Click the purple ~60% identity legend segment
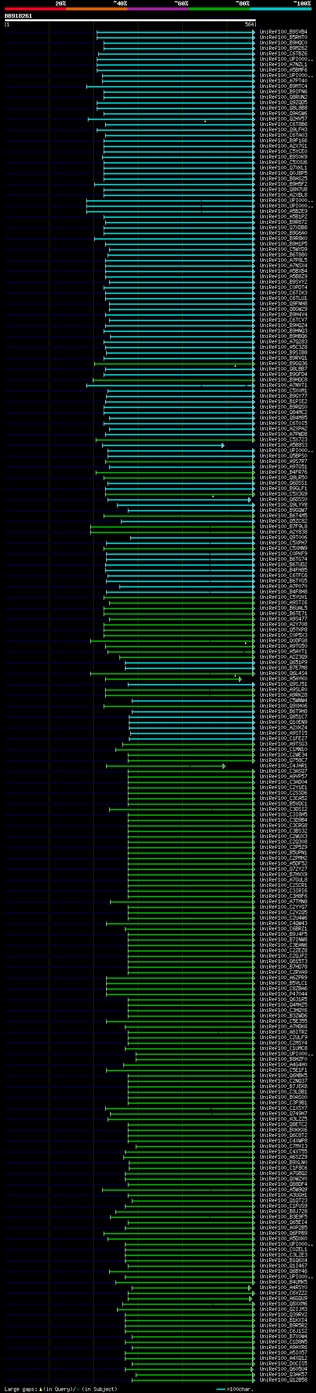 tap(158, 9)
